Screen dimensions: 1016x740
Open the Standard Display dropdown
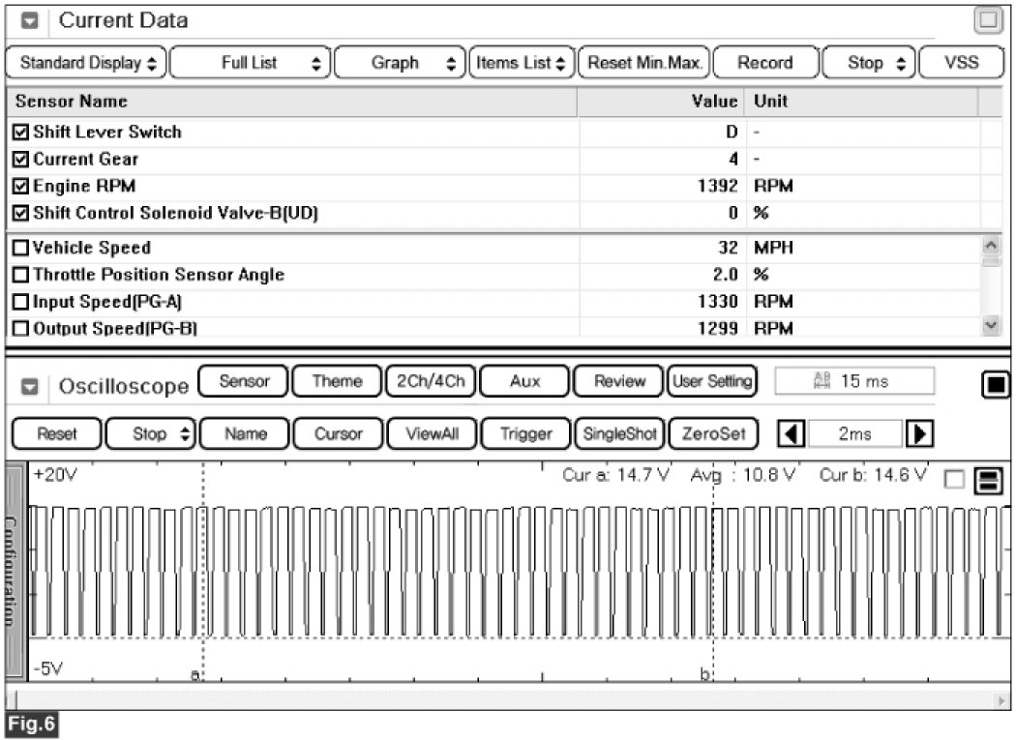tap(87, 63)
